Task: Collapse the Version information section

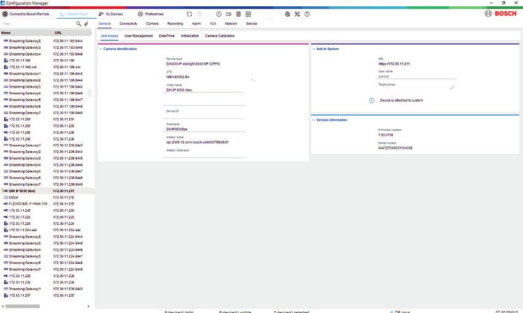Action: [x=314, y=120]
